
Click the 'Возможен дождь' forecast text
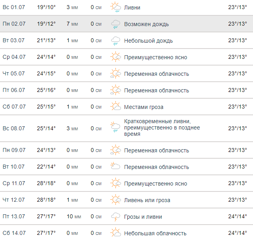coord(146,24)
